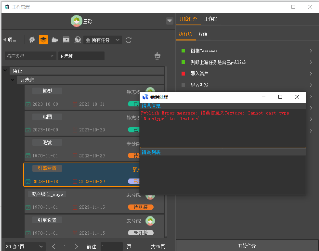
Task: Click the globe toolbar icon
Action: (x=77, y=40)
